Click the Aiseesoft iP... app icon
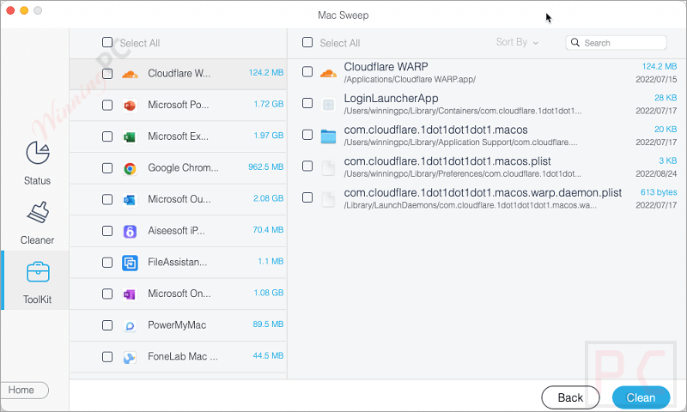 pos(130,231)
